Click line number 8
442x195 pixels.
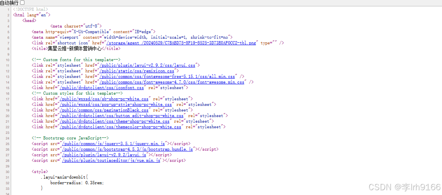click(x=9, y=48)
